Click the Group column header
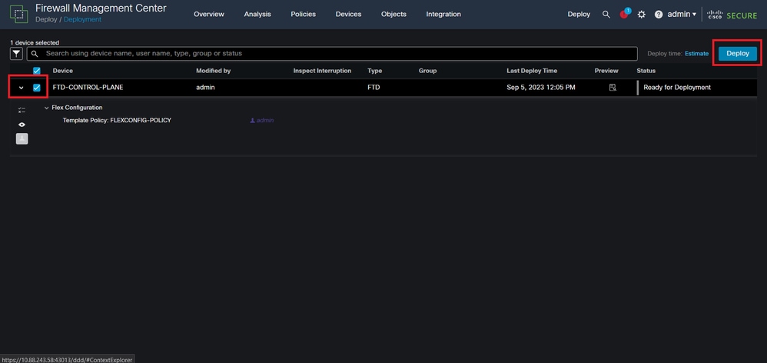767x363 pixels. click(427, 71)
